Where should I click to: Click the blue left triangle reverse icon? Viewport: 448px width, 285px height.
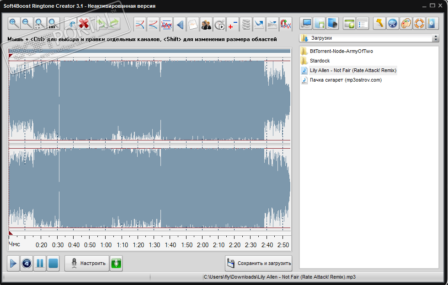[x=180, y=24]
